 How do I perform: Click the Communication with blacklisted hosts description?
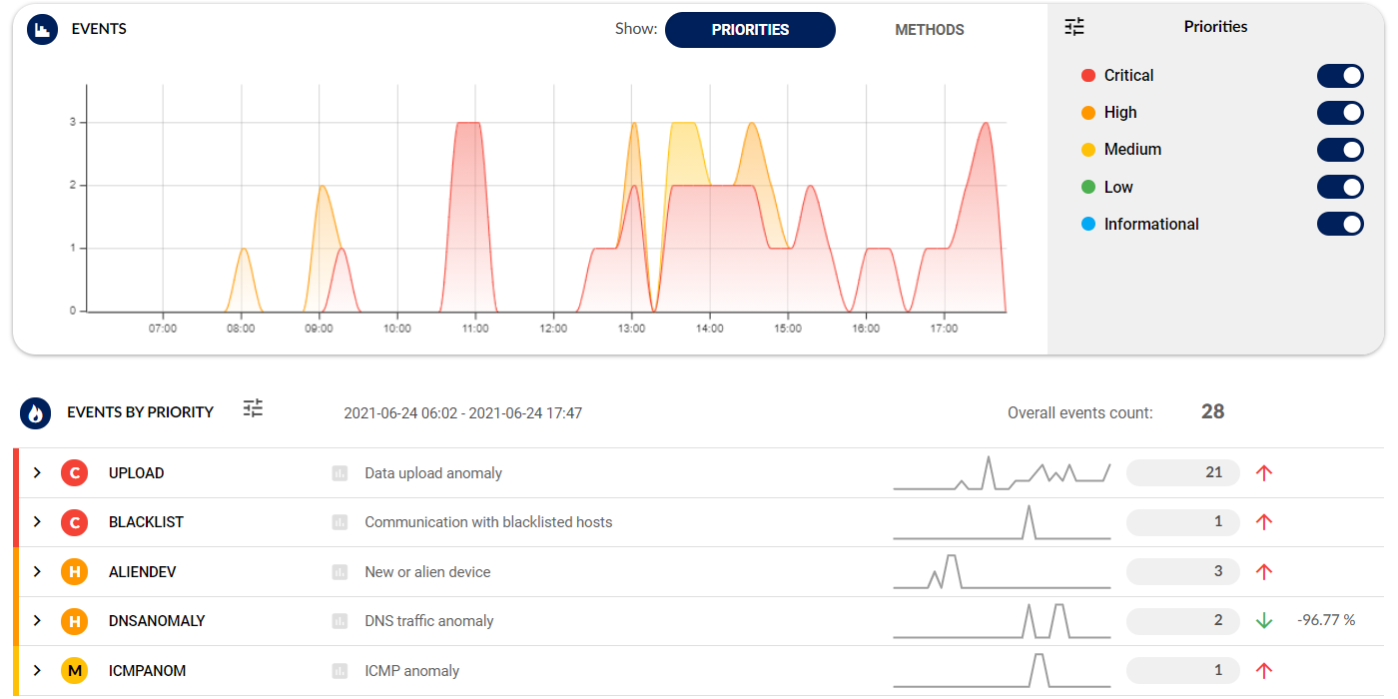point(488,522)
